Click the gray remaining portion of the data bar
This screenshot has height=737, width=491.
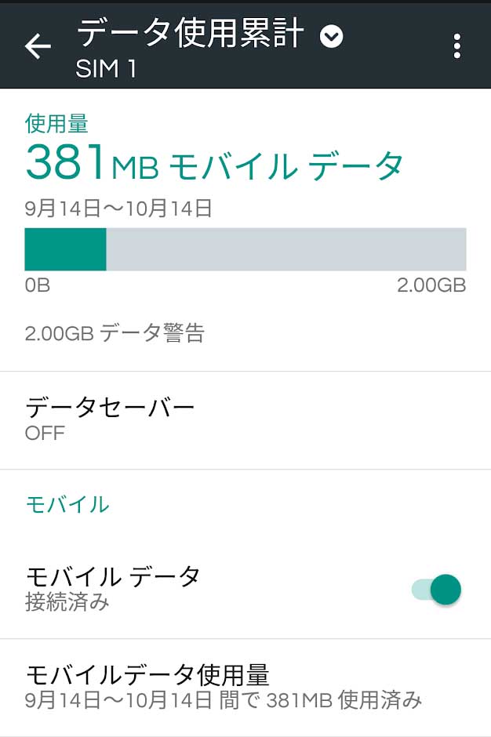[286, 249]
